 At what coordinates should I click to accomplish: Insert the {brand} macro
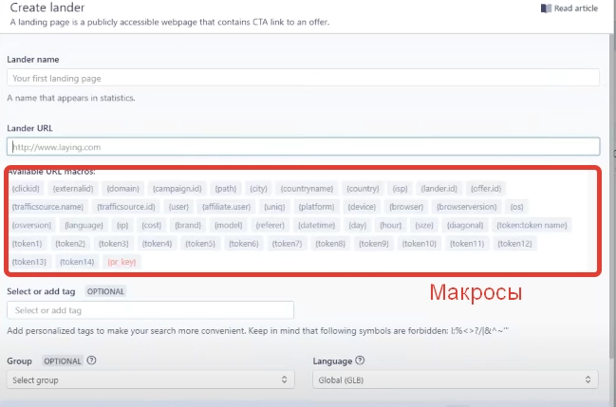tap(188, 225)
